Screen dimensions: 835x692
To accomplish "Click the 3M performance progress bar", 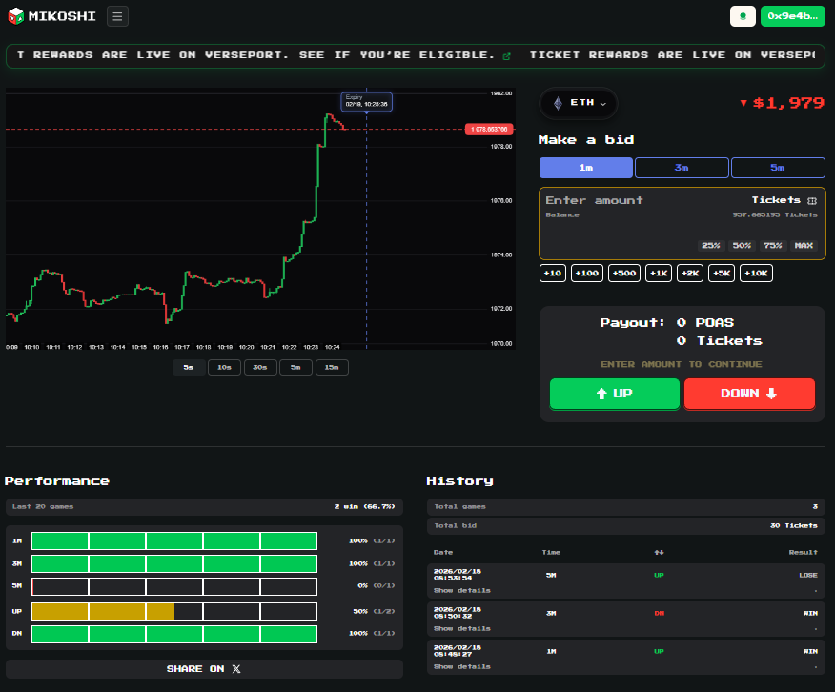I will [174, 563].
